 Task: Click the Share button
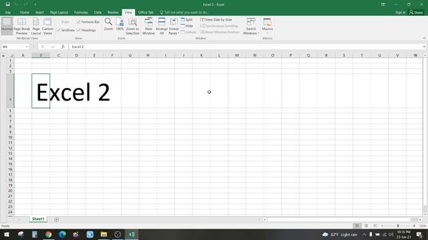pyautogui.click(x=416, y=12)
